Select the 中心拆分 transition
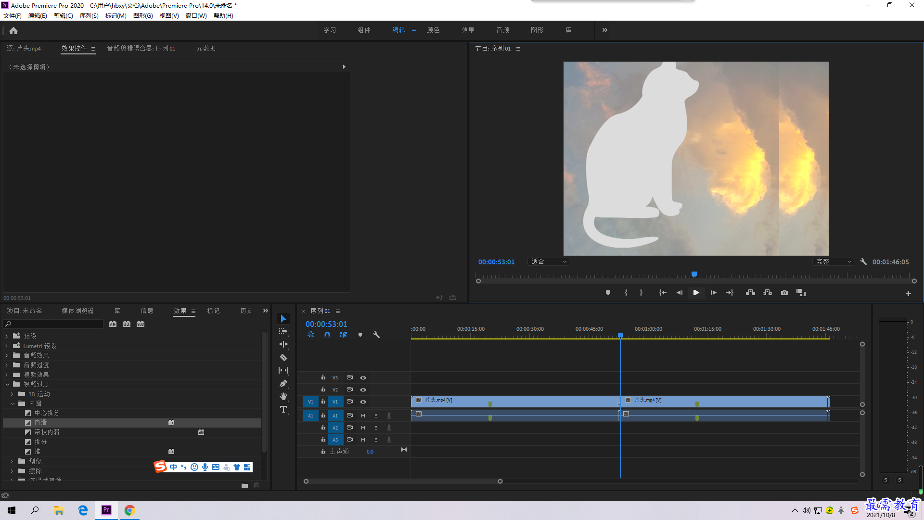Screen dimensions: 924x520 tap(47, 413)
